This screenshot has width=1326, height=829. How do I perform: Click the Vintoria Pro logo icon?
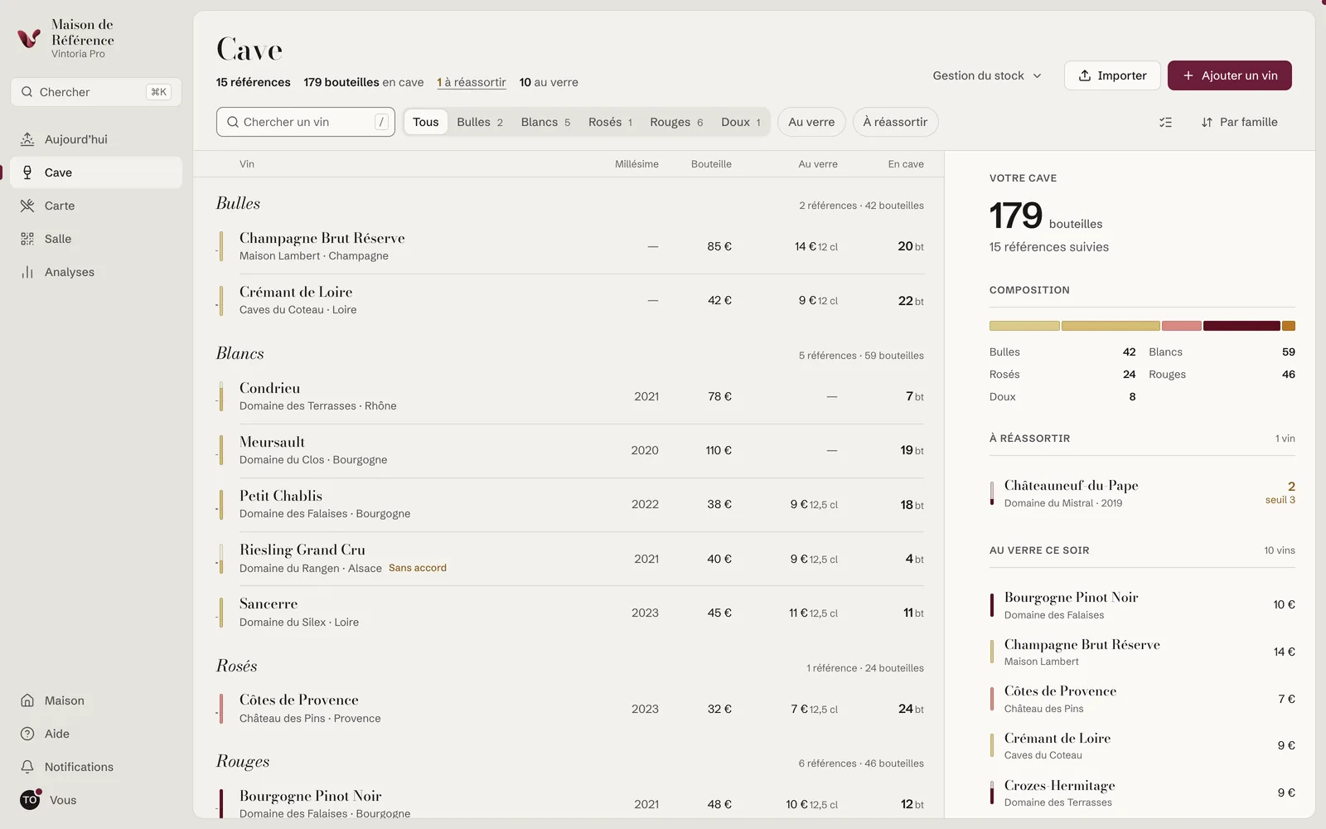click(29, 38)
